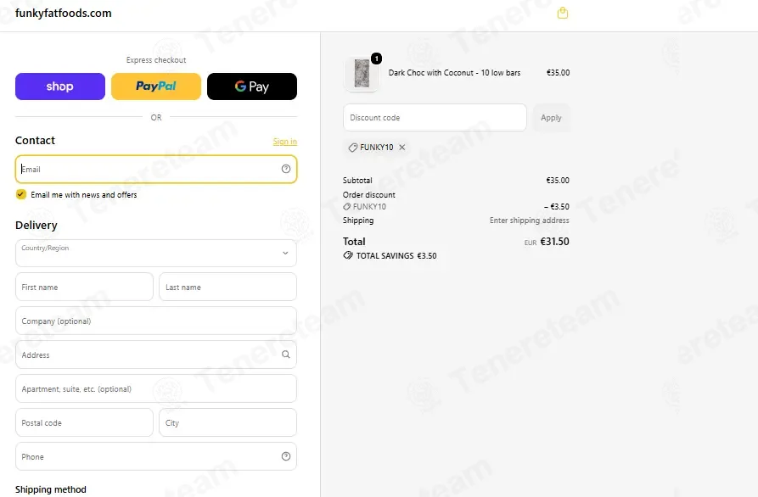
Task: Click the FUNKY10 order discount tag icon
Action: 346,207
